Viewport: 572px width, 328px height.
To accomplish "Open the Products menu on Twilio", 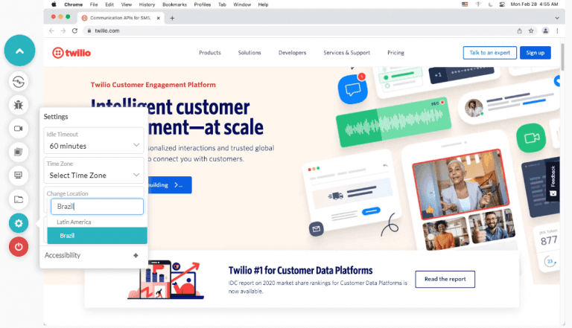I will pyautogui.click(x=209, y=53).
